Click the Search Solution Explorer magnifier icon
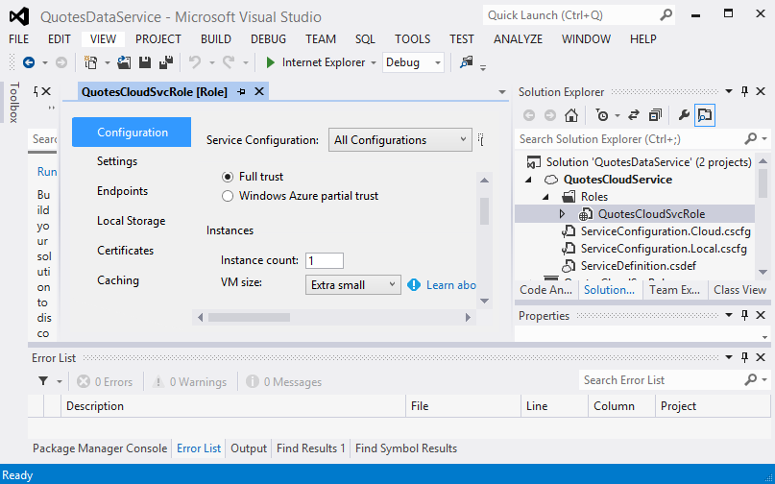Screen dimensions: 775x484 pyautogui.click(x=750, y=139)
